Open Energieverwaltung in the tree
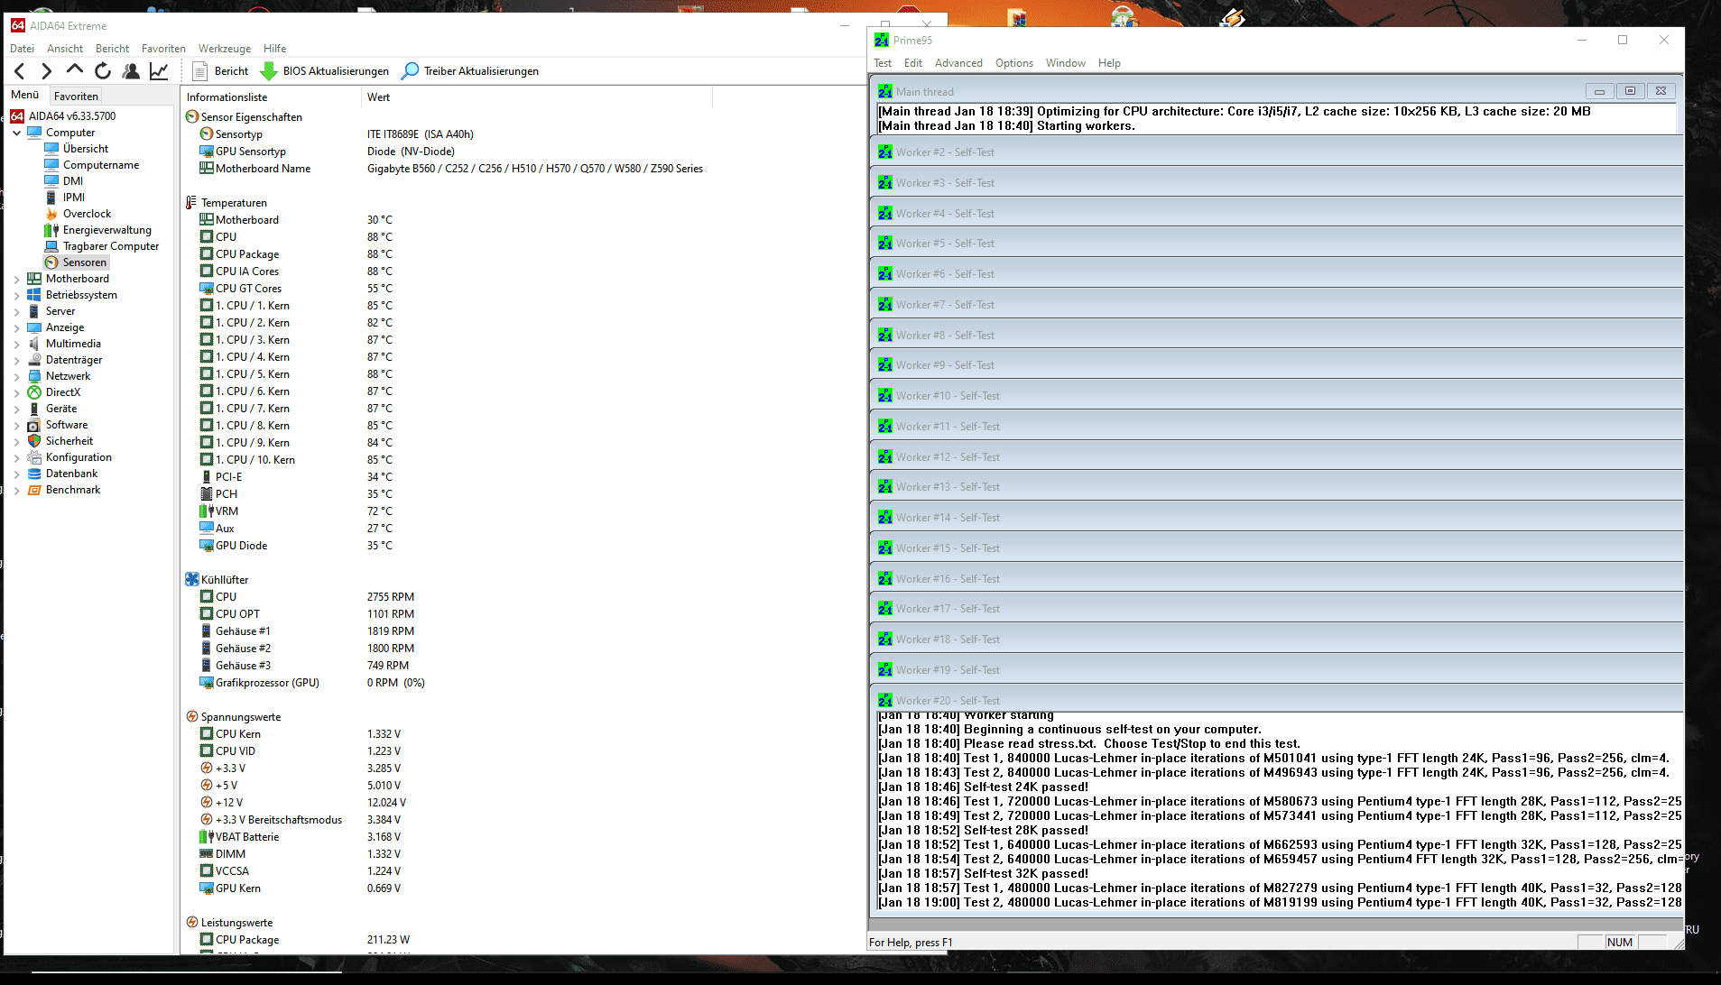The image size is (1721, 985). point(98,230)
